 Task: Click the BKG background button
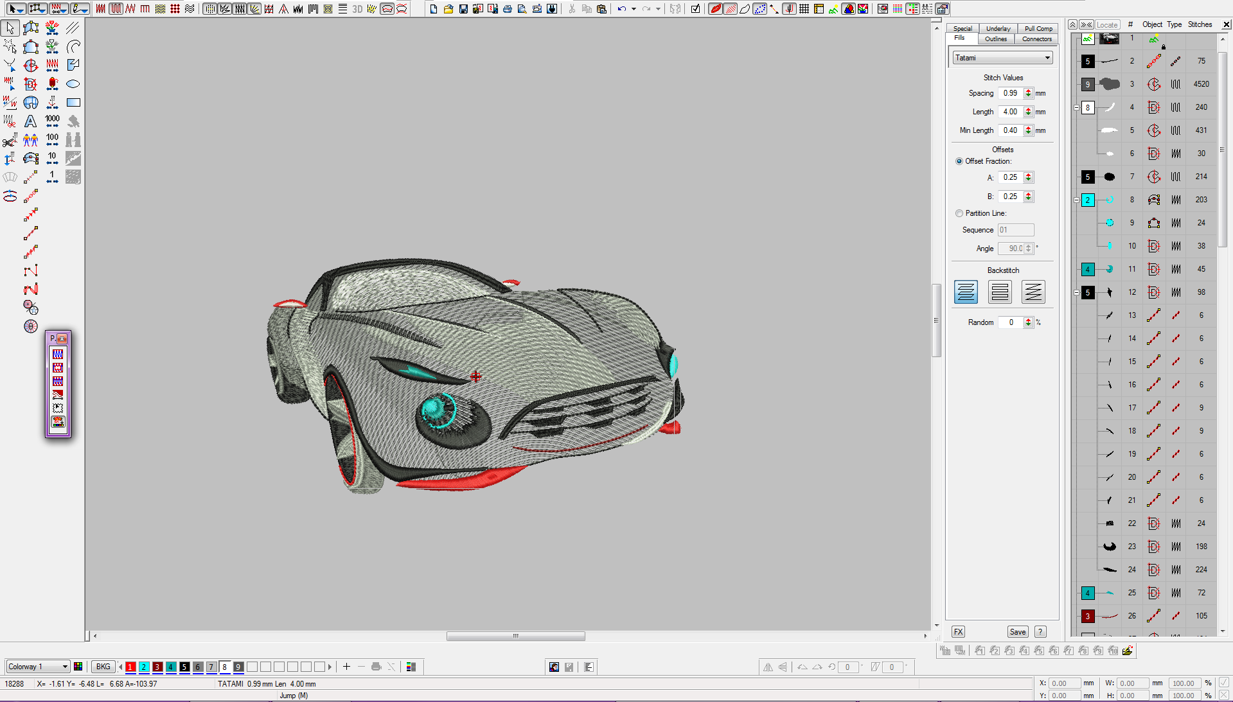pos(103,667)
